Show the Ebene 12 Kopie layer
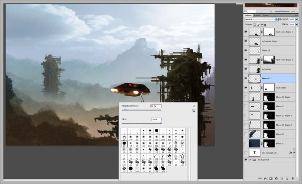The height and width of the screenshot is (184, 302). pyautogui.click(x=246, y=97)
